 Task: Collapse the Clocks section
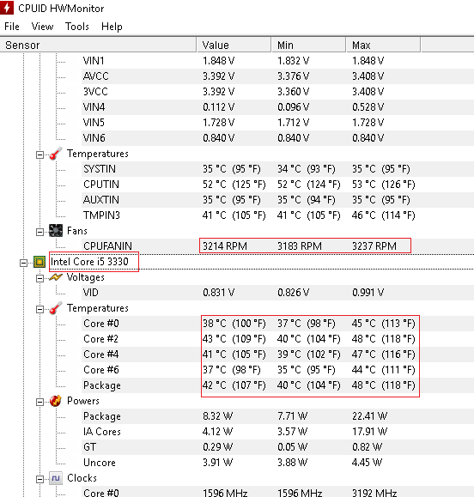[x=39, y=479]
